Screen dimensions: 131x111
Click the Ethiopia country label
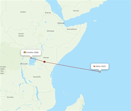click(51, 31)
